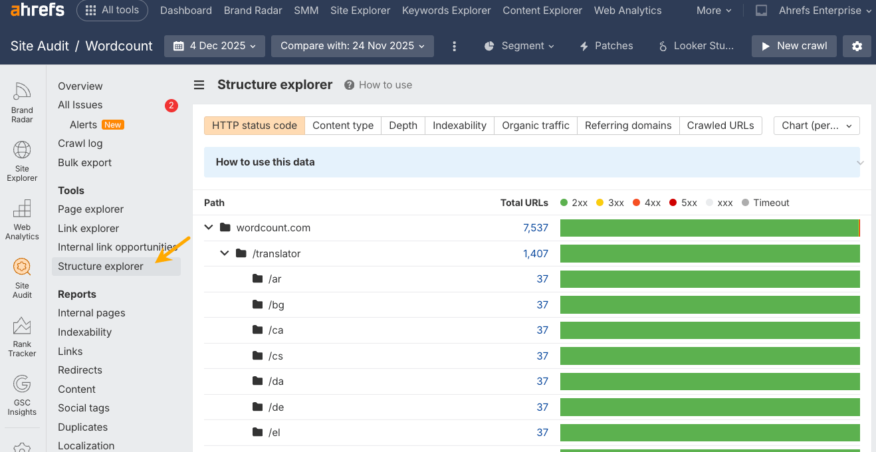
Task: Open Site Explorer in left sidebar
Action: (x=22, y=160)
